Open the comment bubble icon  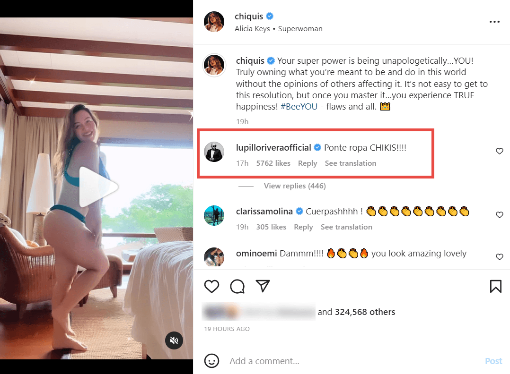[237, 286]
